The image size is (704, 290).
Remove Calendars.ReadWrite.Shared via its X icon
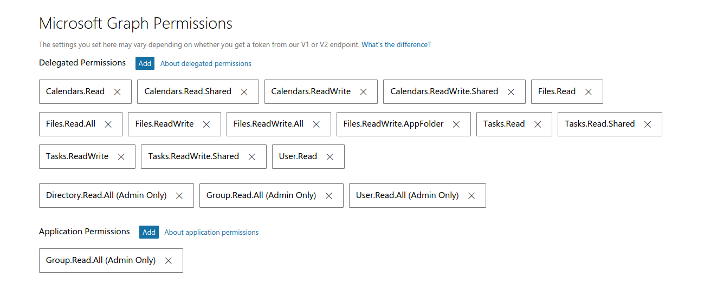point(511,92)
